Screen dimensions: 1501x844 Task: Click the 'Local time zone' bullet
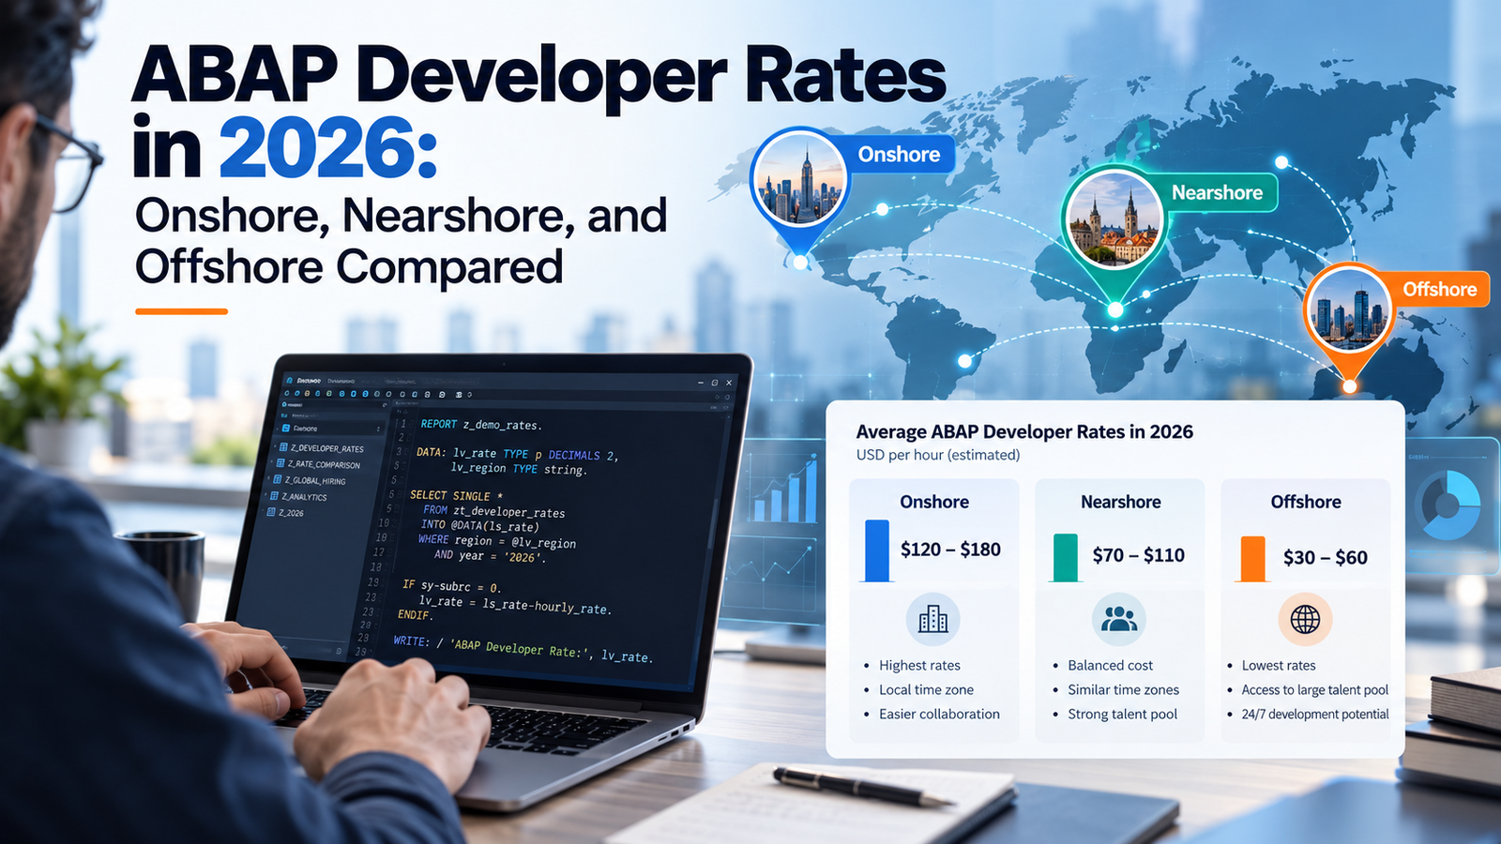(x=926, y=689)
